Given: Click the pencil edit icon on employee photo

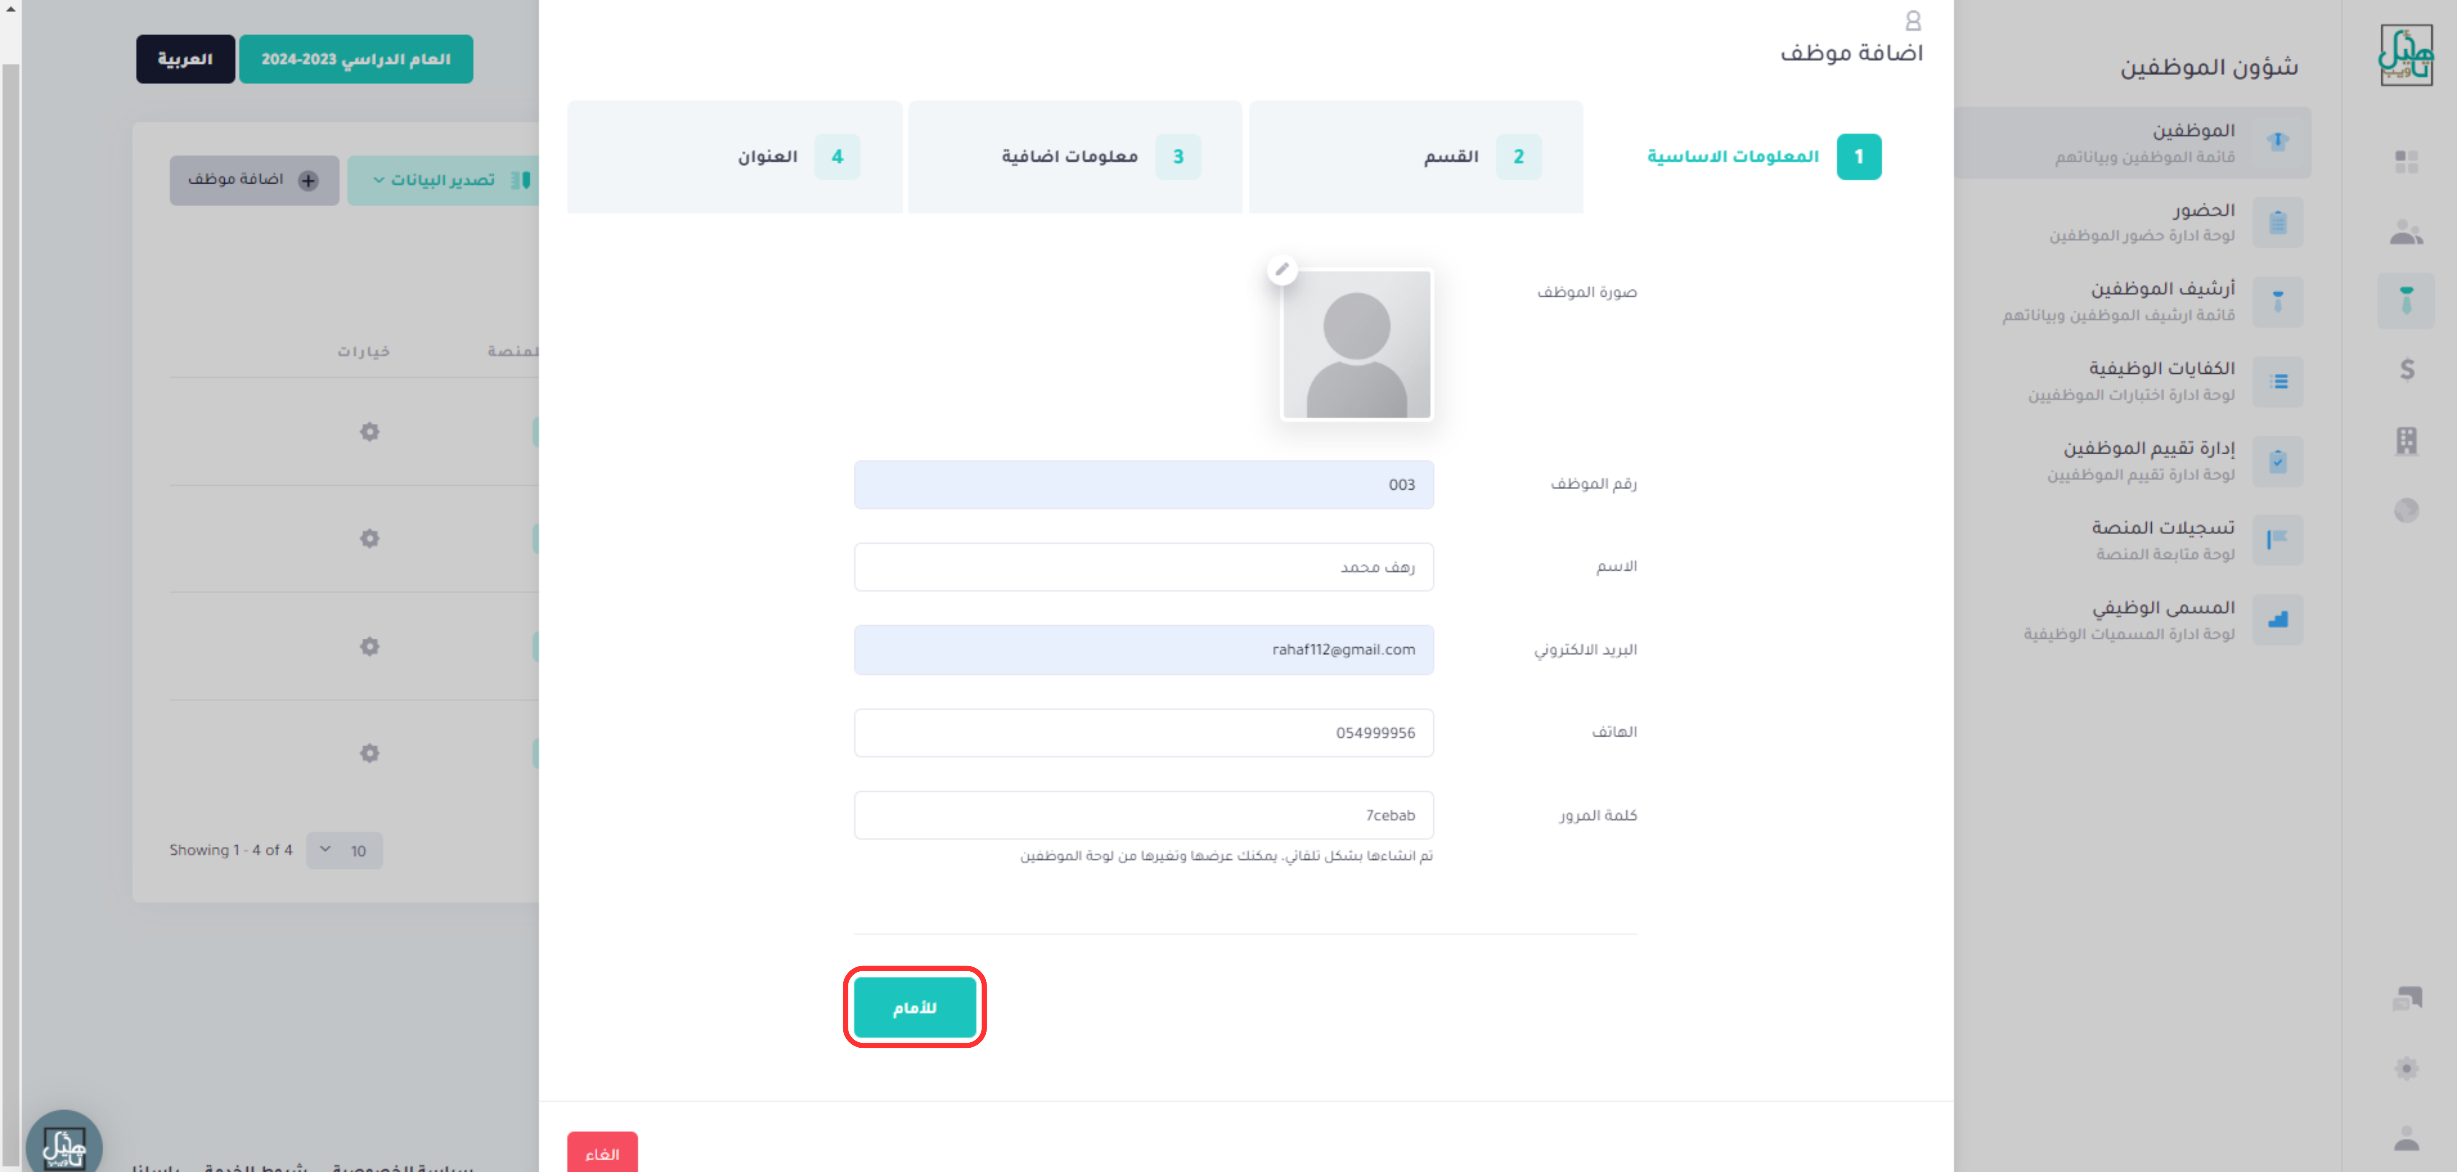Looking at the screenshot, I should pyautogui.click(x=1282, y=270).
